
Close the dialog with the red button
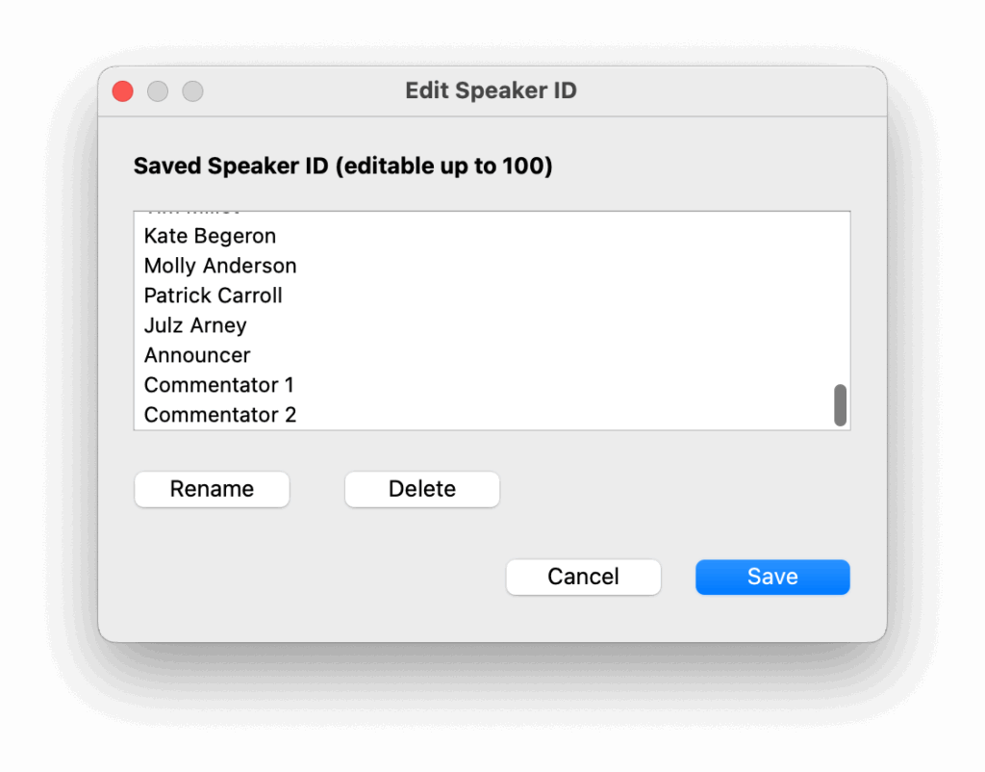123,91
